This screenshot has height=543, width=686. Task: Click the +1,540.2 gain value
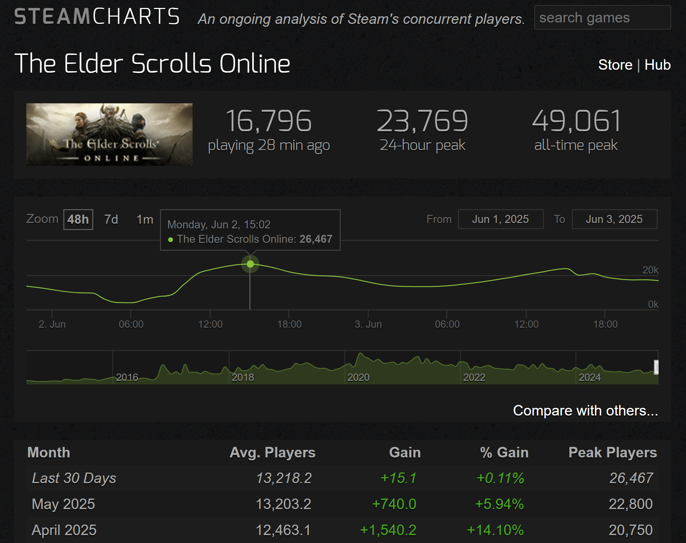click(x=388, y=530)
